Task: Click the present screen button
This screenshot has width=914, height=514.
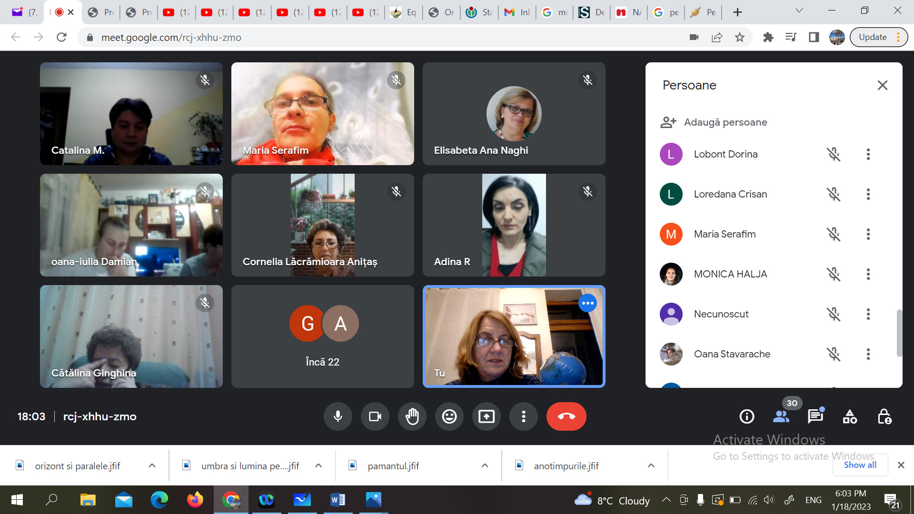Action: coord(487,416)
